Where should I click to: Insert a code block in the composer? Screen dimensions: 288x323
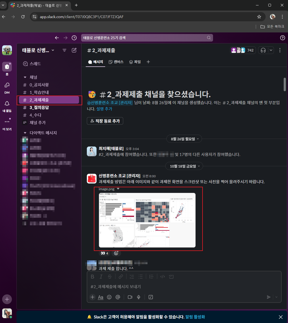click(171, 276)
